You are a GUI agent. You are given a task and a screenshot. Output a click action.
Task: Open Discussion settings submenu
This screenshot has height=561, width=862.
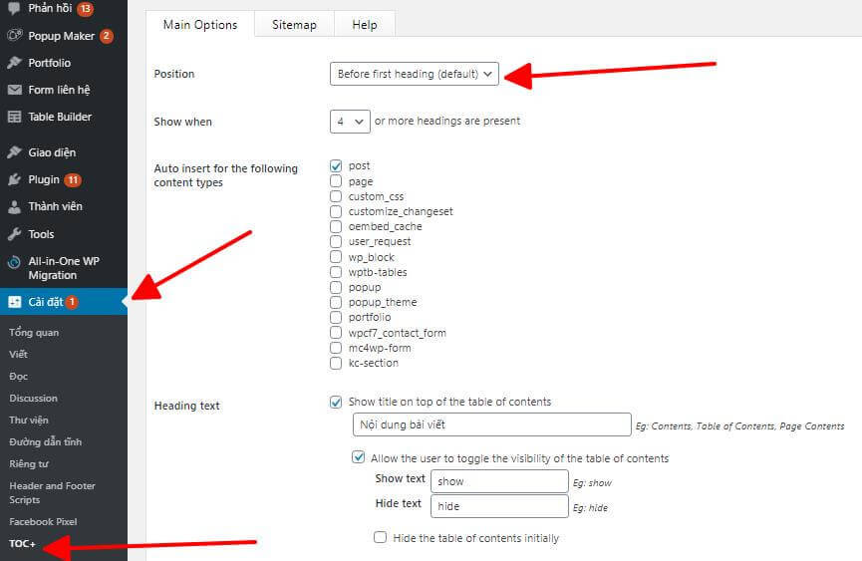pyautogui.click(x=34, y=398)
